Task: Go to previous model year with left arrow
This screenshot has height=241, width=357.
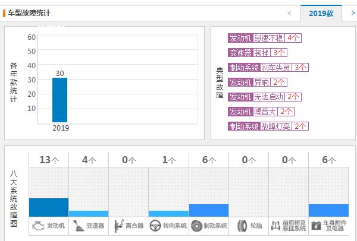Action: (289, 12)
